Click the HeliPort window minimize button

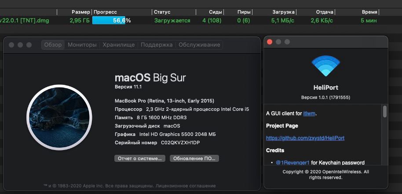[x=278, y=42]
